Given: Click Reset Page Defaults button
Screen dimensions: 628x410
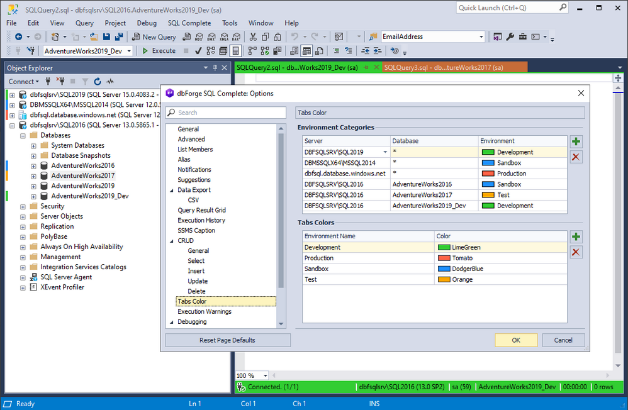Looking at the screenshot, I should pos(228,340).
